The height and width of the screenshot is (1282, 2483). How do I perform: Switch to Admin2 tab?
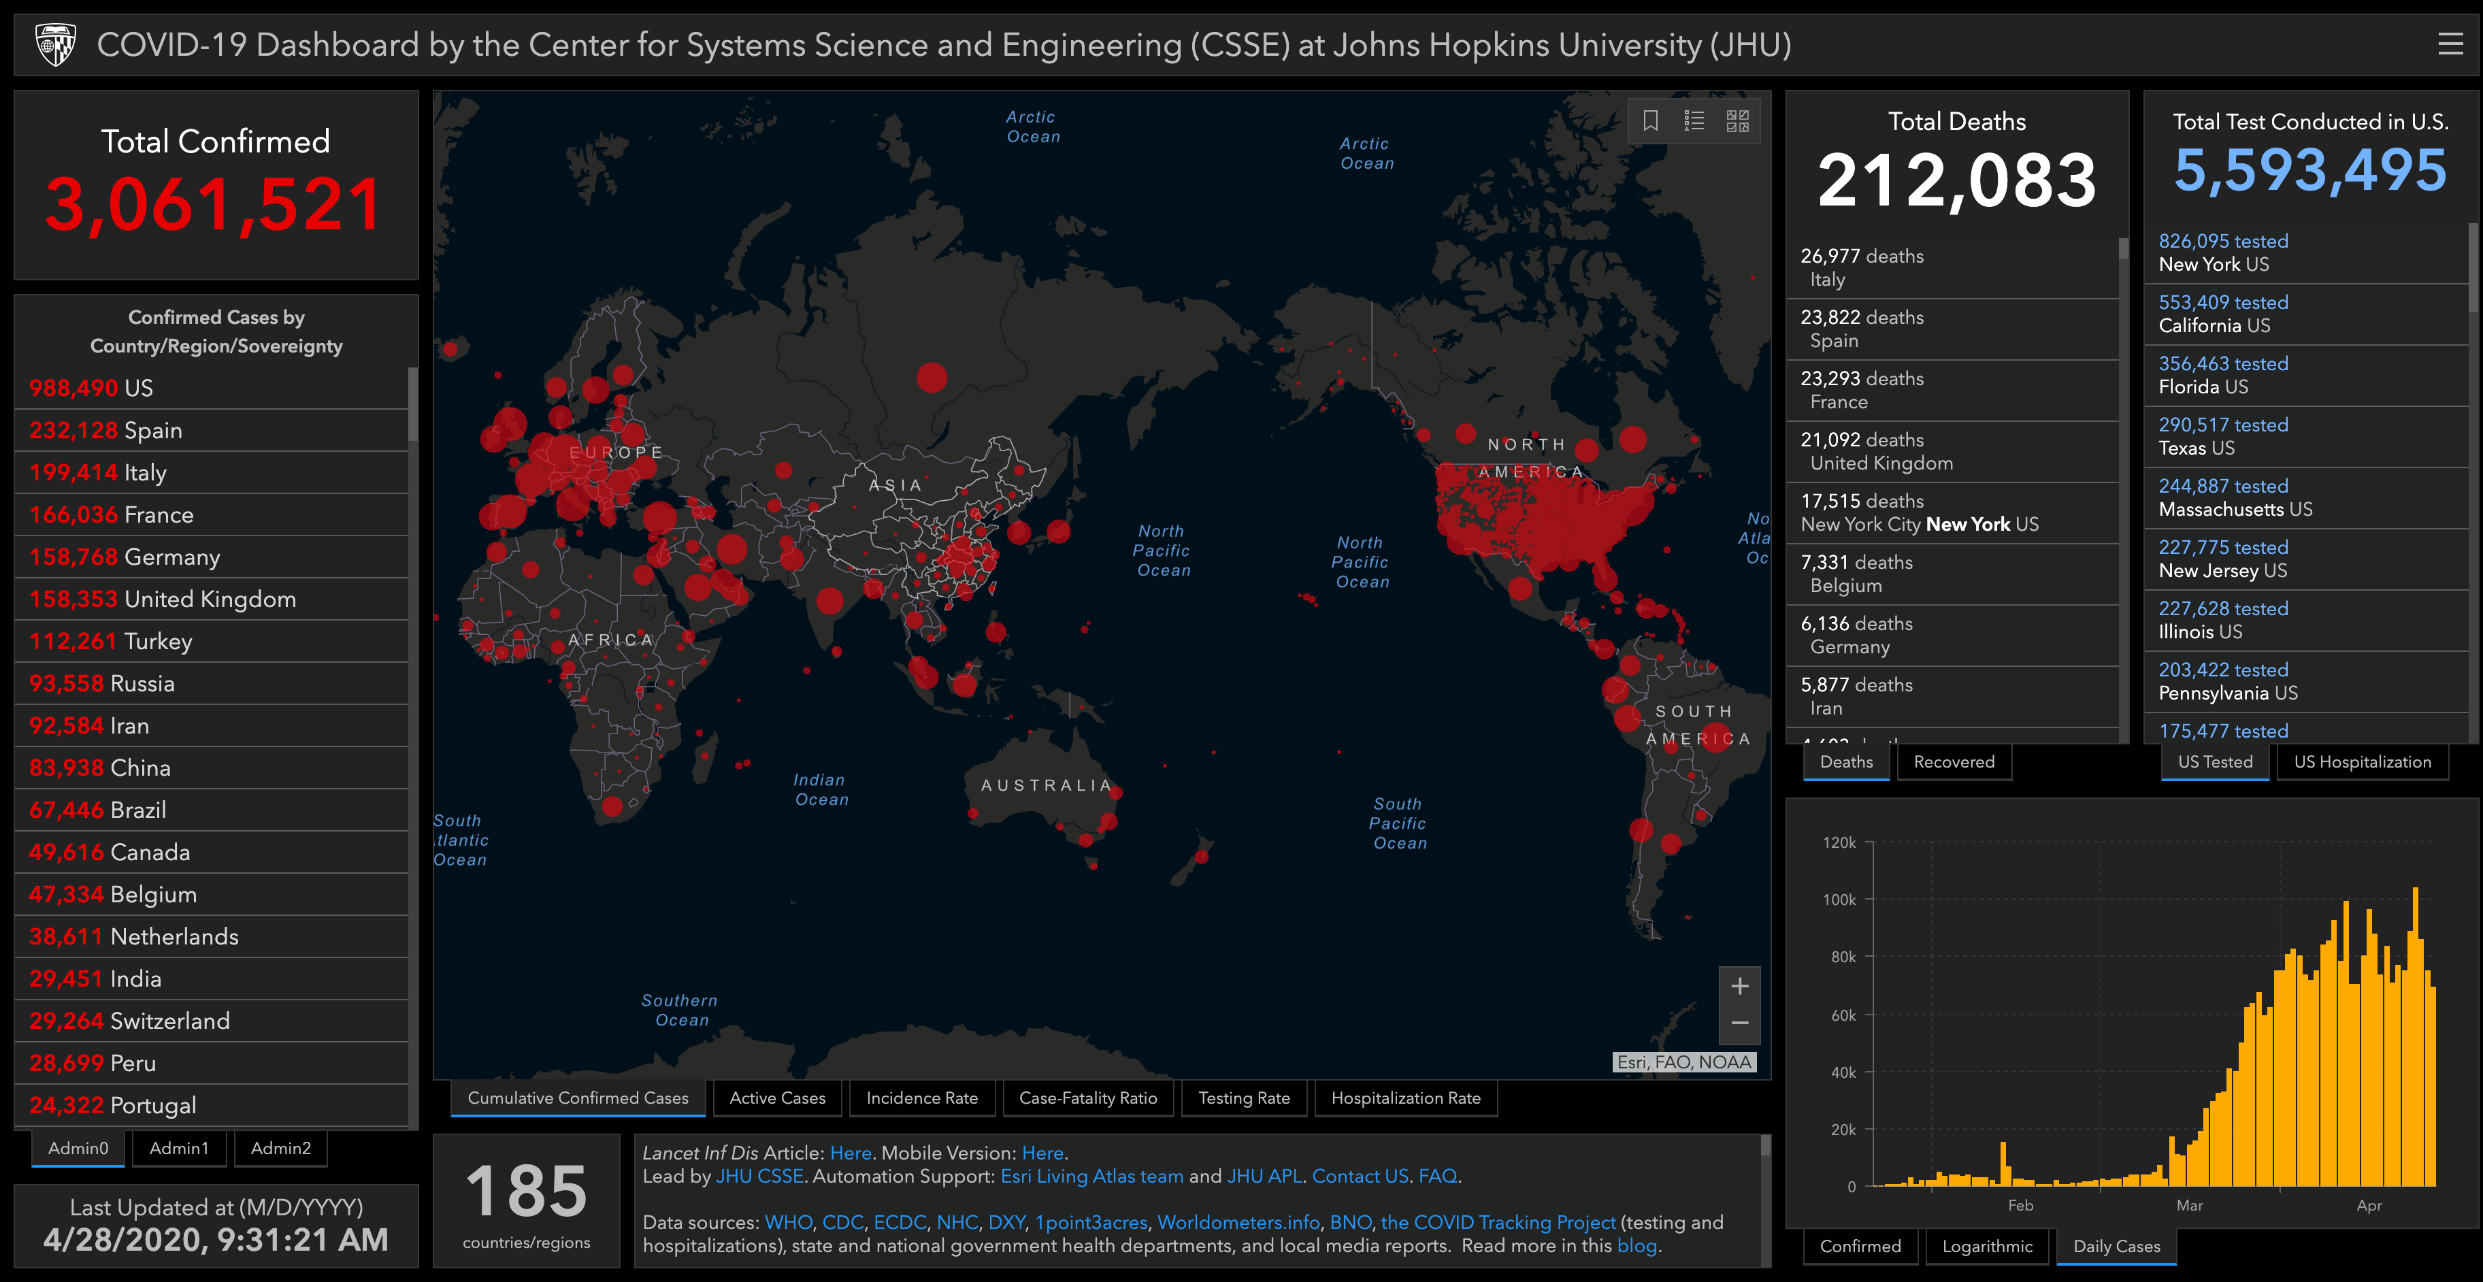pyautogui.click(x=280, y=1148)
